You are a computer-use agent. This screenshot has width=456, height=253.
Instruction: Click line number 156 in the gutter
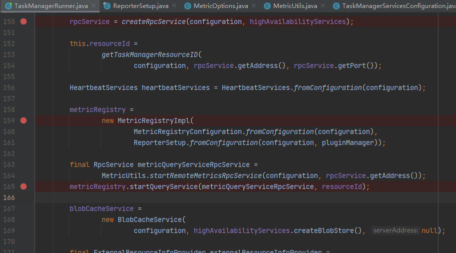(x=9, y=87)
